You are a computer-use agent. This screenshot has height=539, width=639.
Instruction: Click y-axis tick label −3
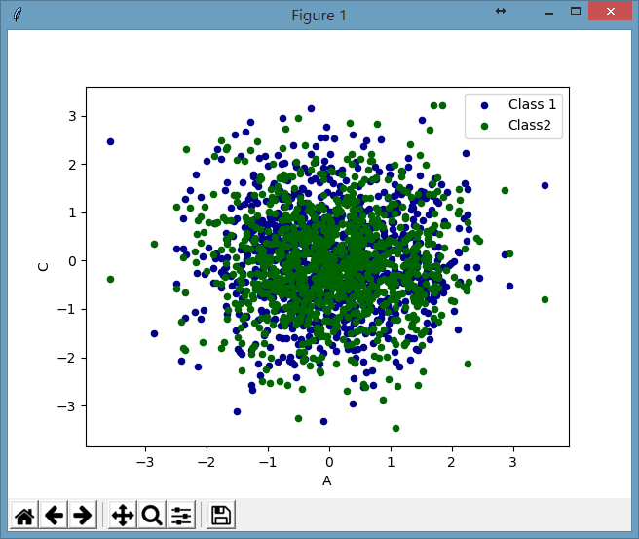point(67,406)
